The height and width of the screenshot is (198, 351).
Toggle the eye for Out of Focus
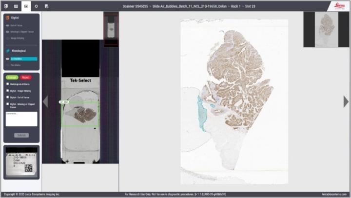coord(7,25)
